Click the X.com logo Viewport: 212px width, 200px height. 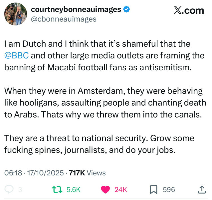[x=189, y=10]
